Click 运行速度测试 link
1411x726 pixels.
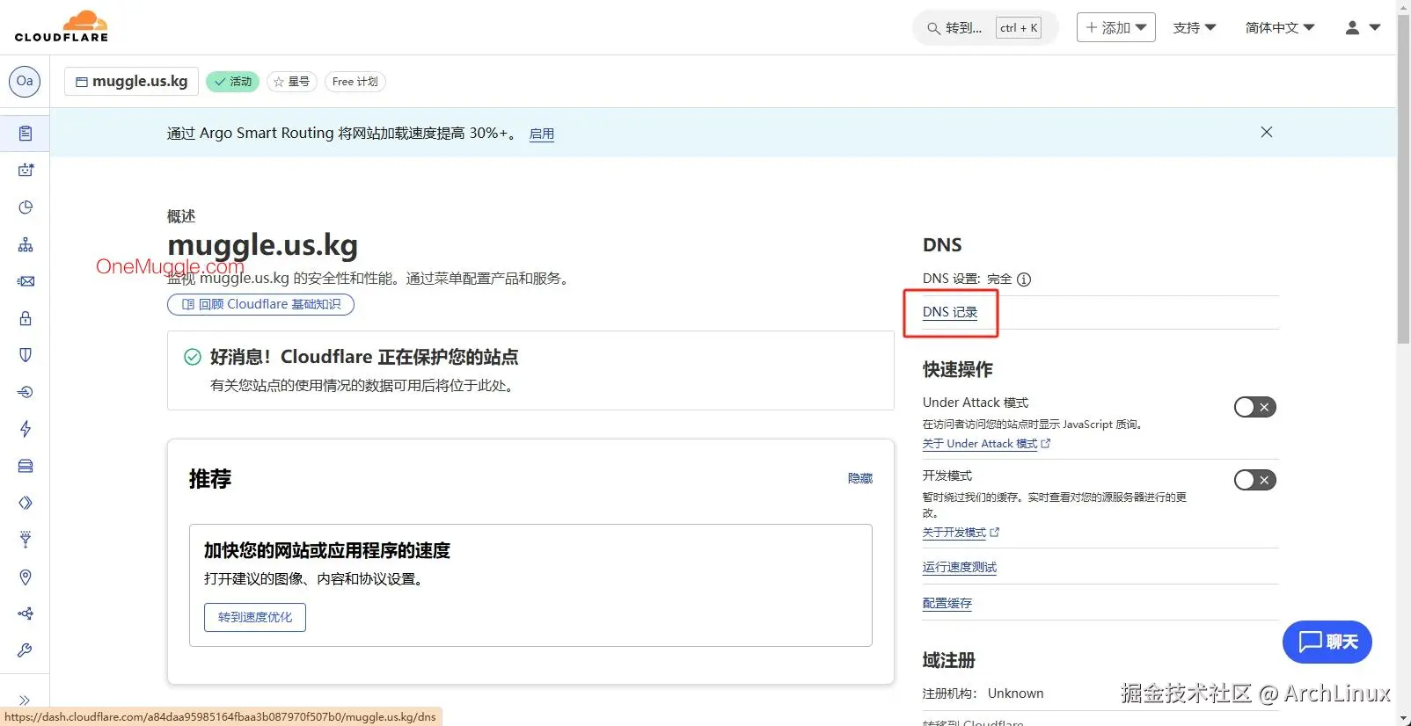(960, 567)
